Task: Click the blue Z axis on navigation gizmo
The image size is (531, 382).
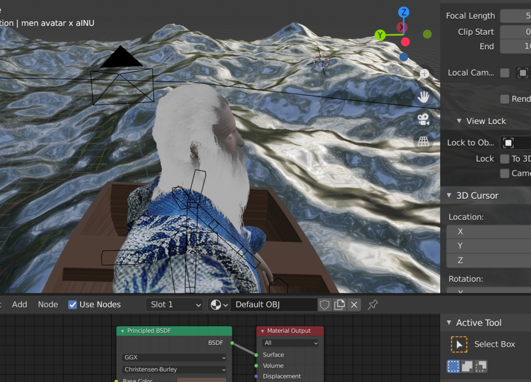Action: 403,12
